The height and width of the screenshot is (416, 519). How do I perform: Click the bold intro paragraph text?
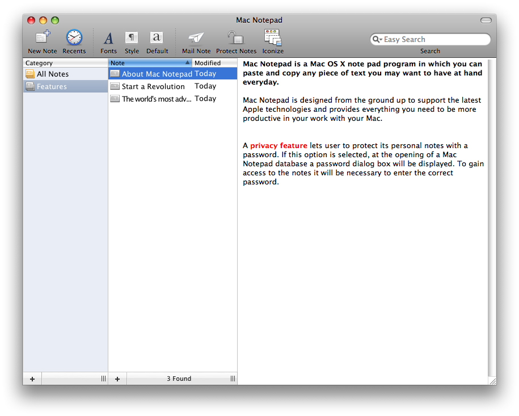362,73
